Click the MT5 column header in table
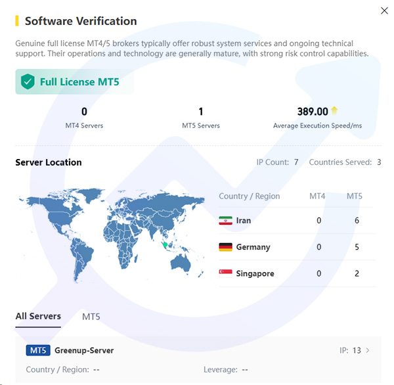Screen dimensions: 394x385 [355, 196]
